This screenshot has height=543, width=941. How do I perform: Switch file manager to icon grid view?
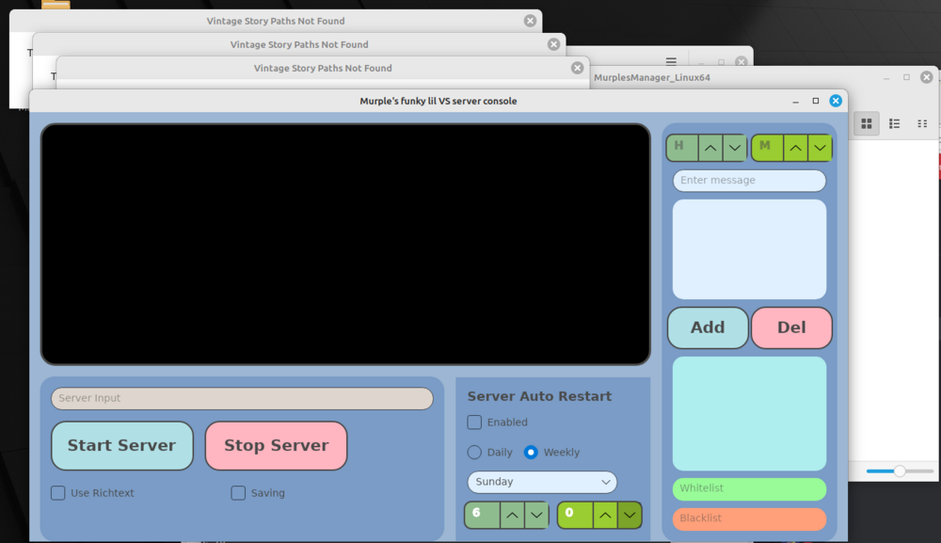click(867, 123)
